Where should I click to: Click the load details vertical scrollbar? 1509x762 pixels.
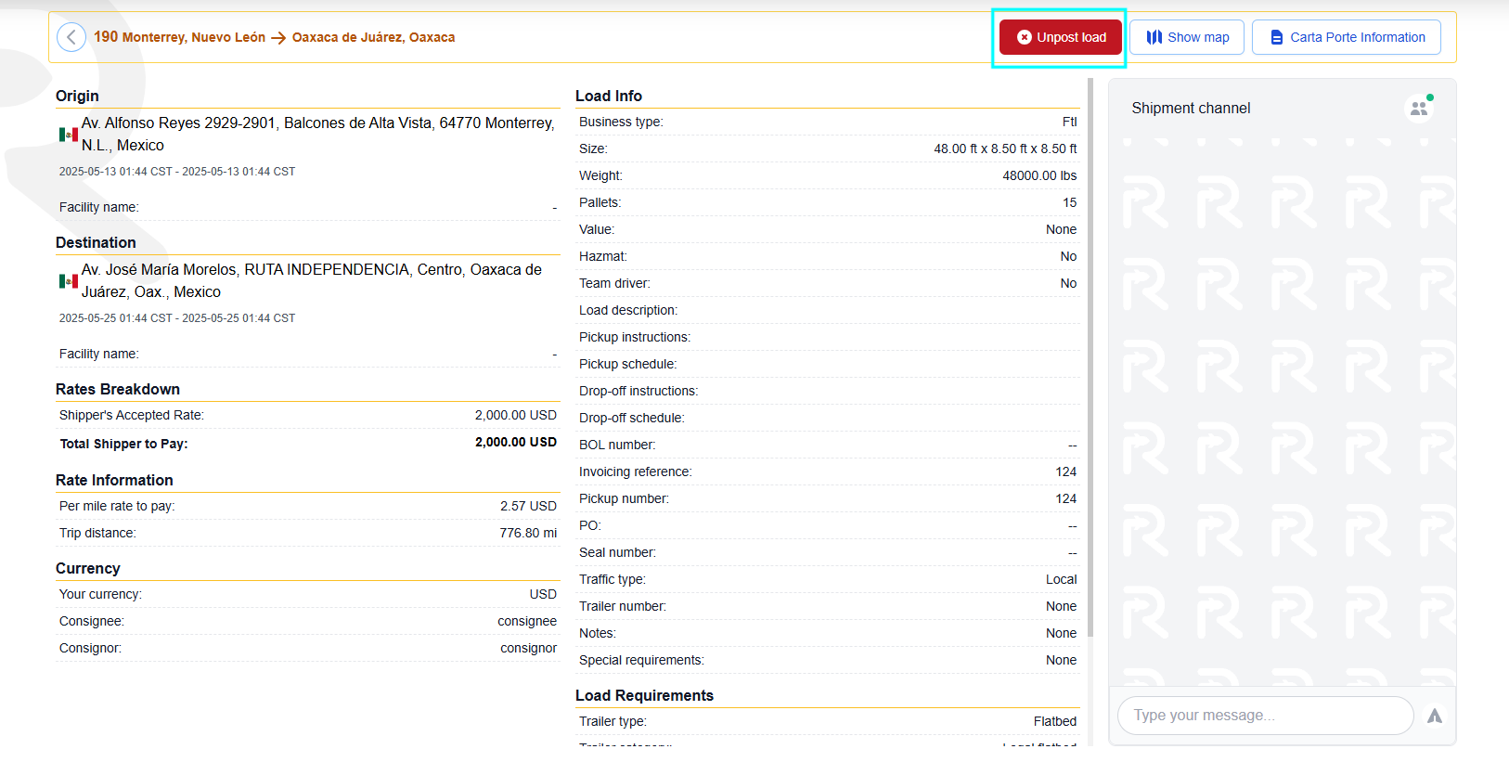(1090, 357)
